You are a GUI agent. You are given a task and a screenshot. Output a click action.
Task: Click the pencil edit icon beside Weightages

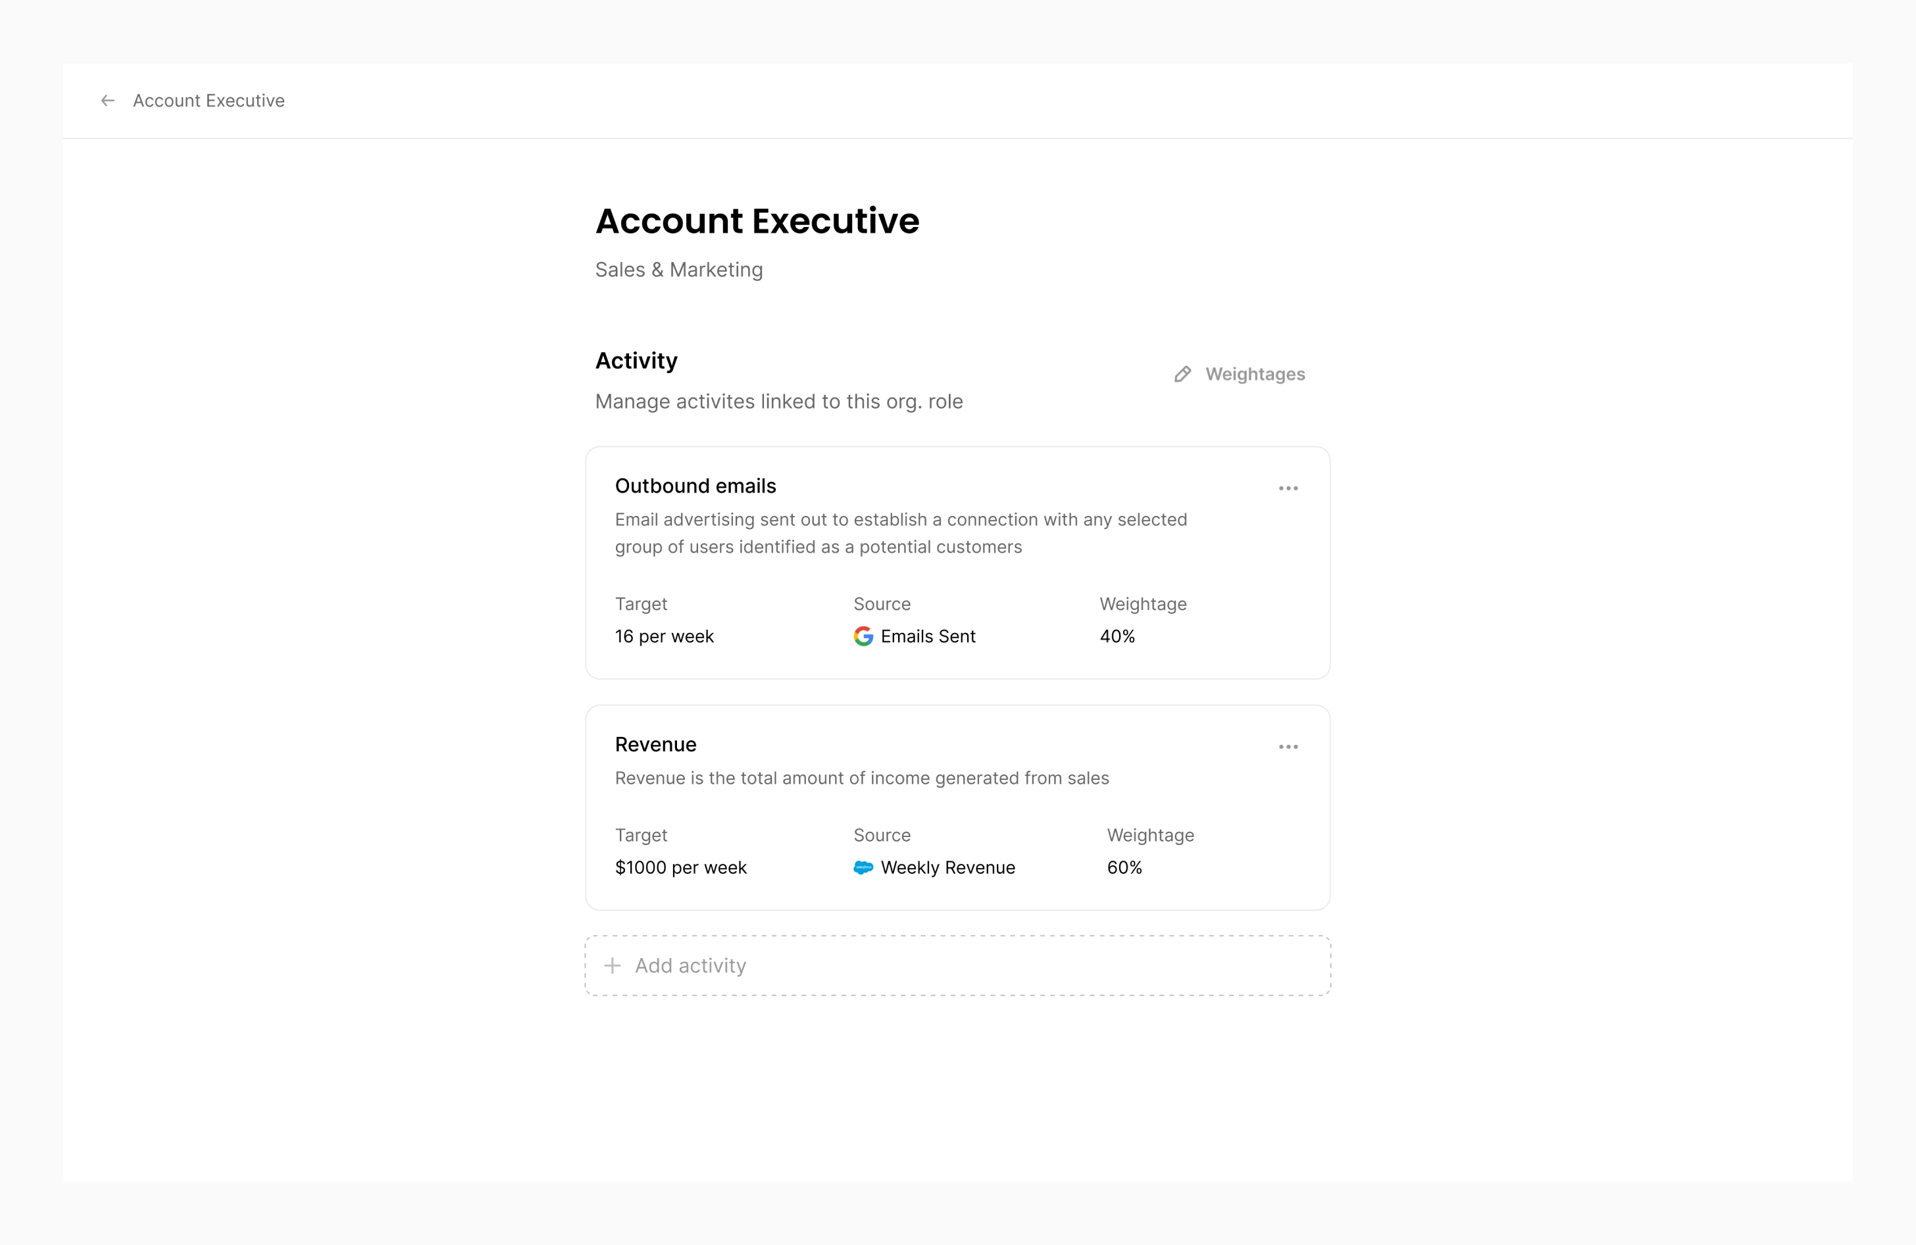coord(1182,374)
